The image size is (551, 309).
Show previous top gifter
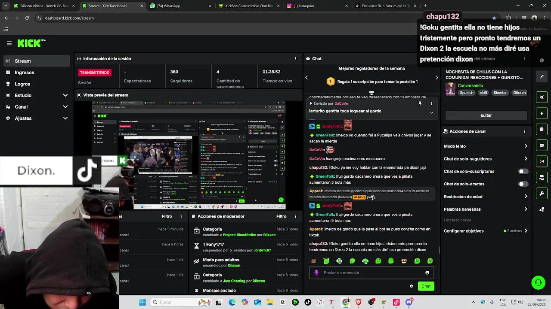306,78
